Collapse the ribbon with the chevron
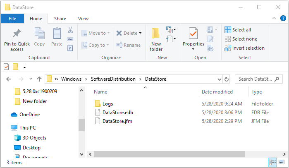 274,18
